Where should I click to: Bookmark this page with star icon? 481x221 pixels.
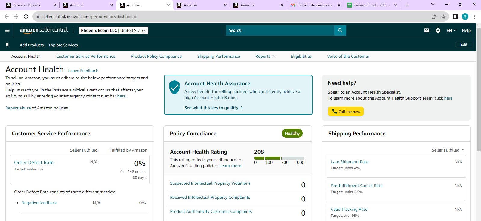point(443,17)
